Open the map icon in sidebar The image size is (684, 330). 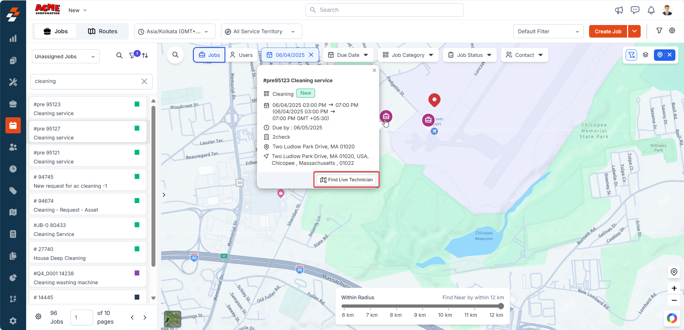coord(13,212)
